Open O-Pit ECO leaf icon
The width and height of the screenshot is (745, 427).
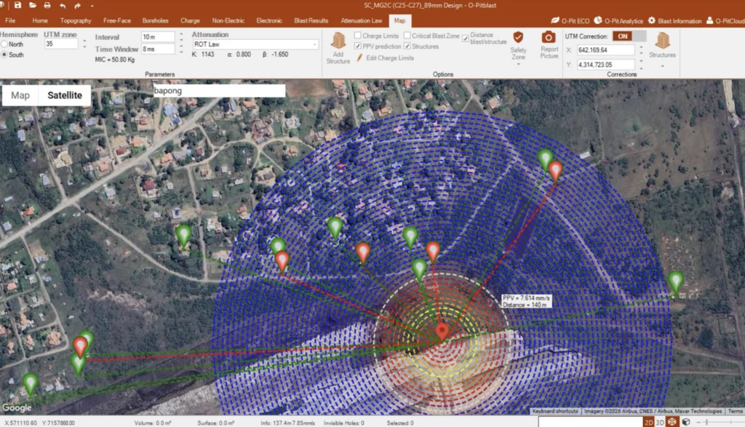(x=554, y=20)
